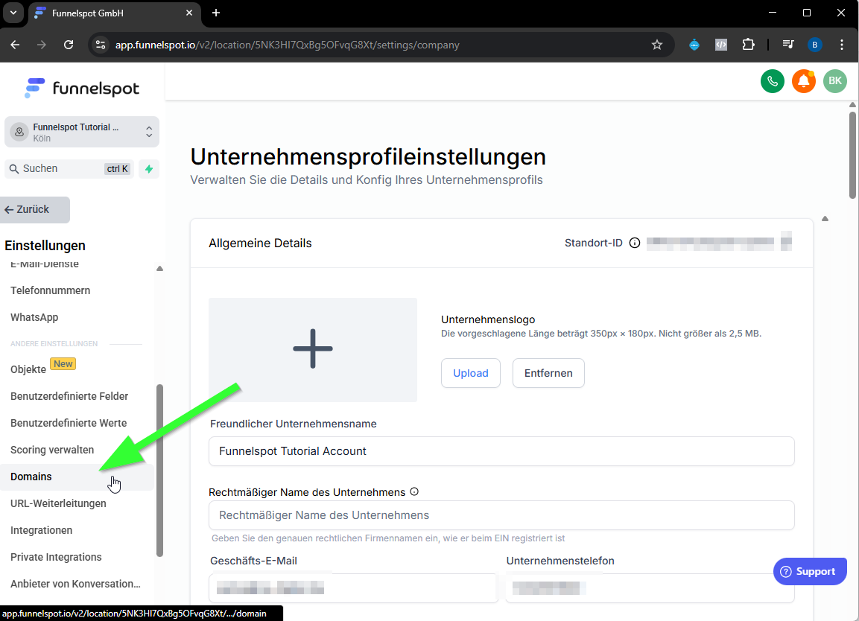859x621 pixels.
Task: Click the Unternehmenstelefon field
Action: click(x=650, y=588)
